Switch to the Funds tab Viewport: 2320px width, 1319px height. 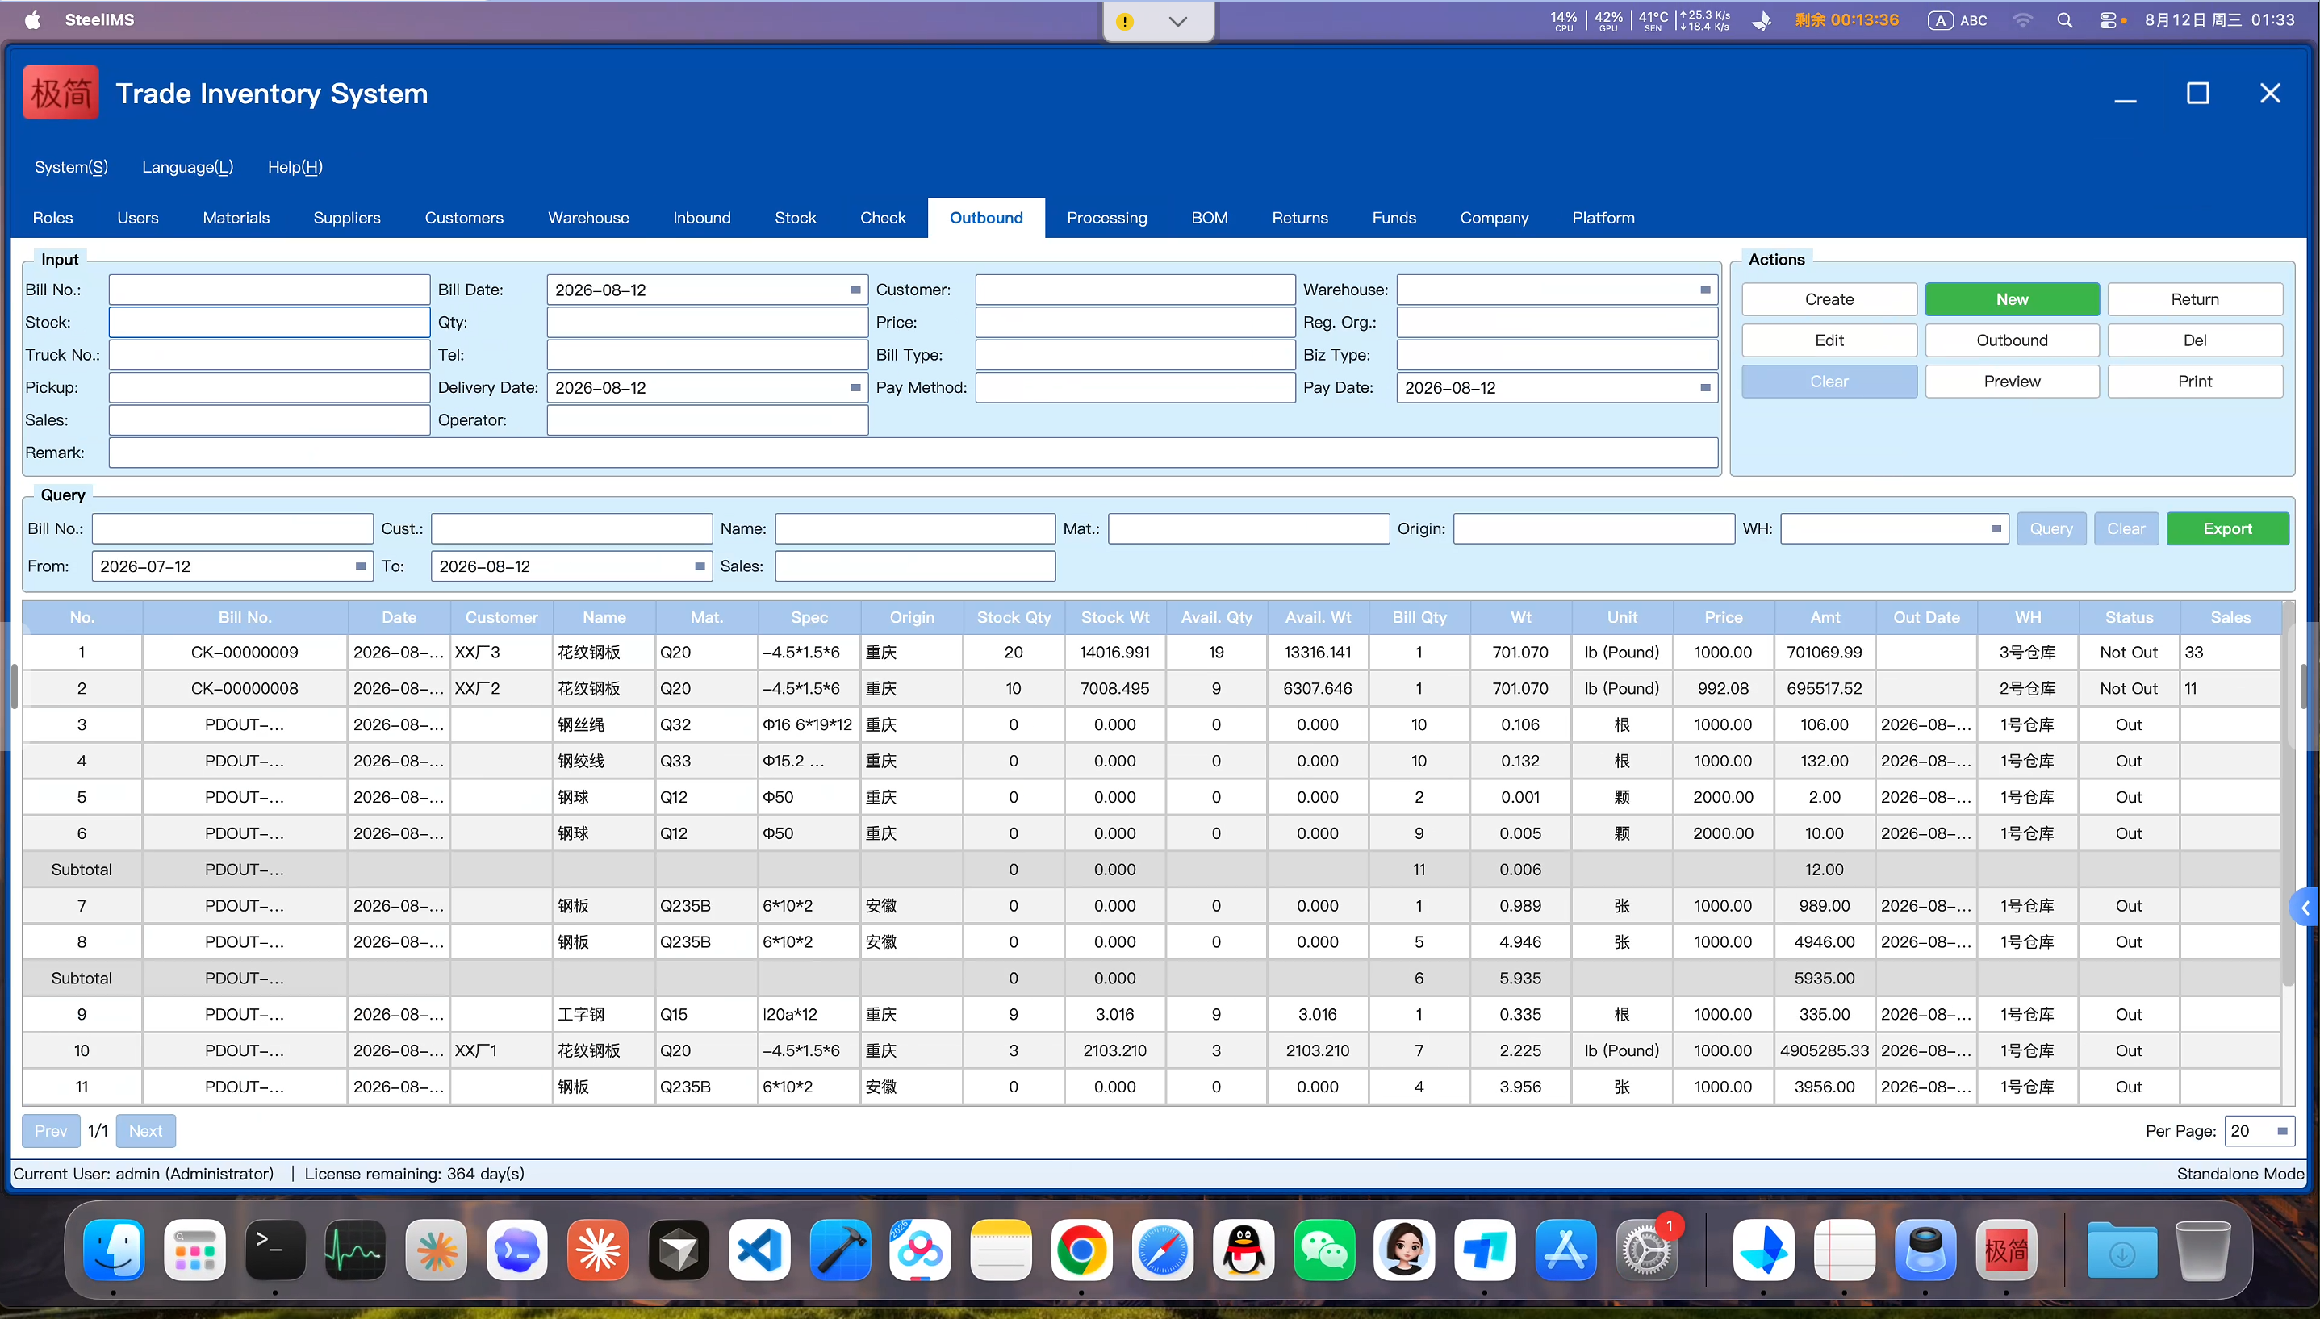click(1394, 218)
